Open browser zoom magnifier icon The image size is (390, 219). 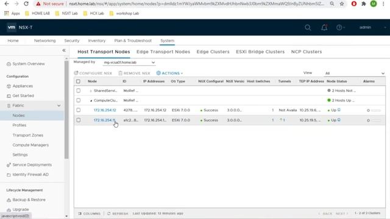coord(332,4)
